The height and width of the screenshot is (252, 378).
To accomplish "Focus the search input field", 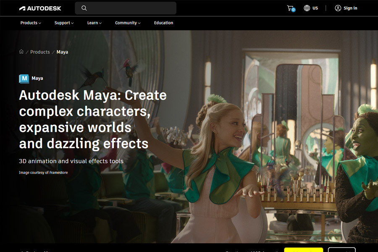I will tap(126, 8).
